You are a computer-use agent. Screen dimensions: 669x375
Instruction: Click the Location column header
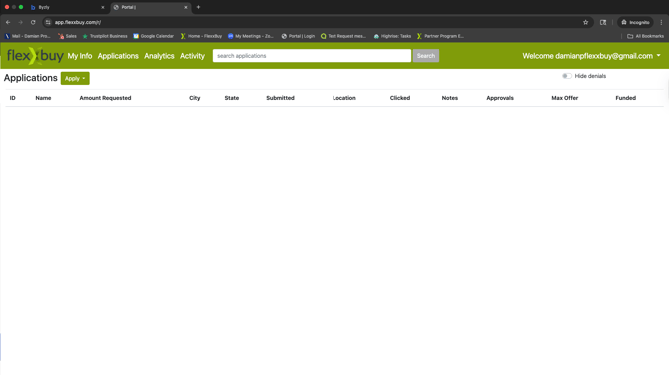pos(344,98)
